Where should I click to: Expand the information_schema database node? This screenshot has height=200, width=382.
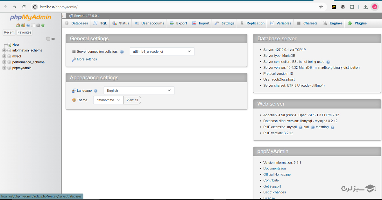coord(4,50)
